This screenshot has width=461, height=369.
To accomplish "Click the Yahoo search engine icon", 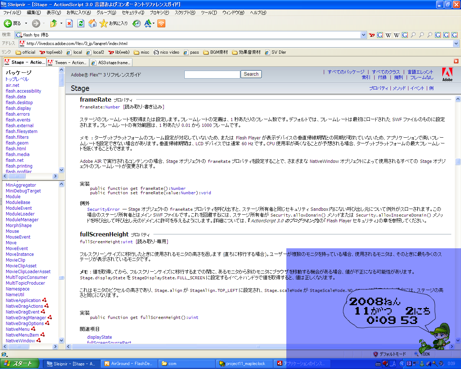I will coord(372,35).
